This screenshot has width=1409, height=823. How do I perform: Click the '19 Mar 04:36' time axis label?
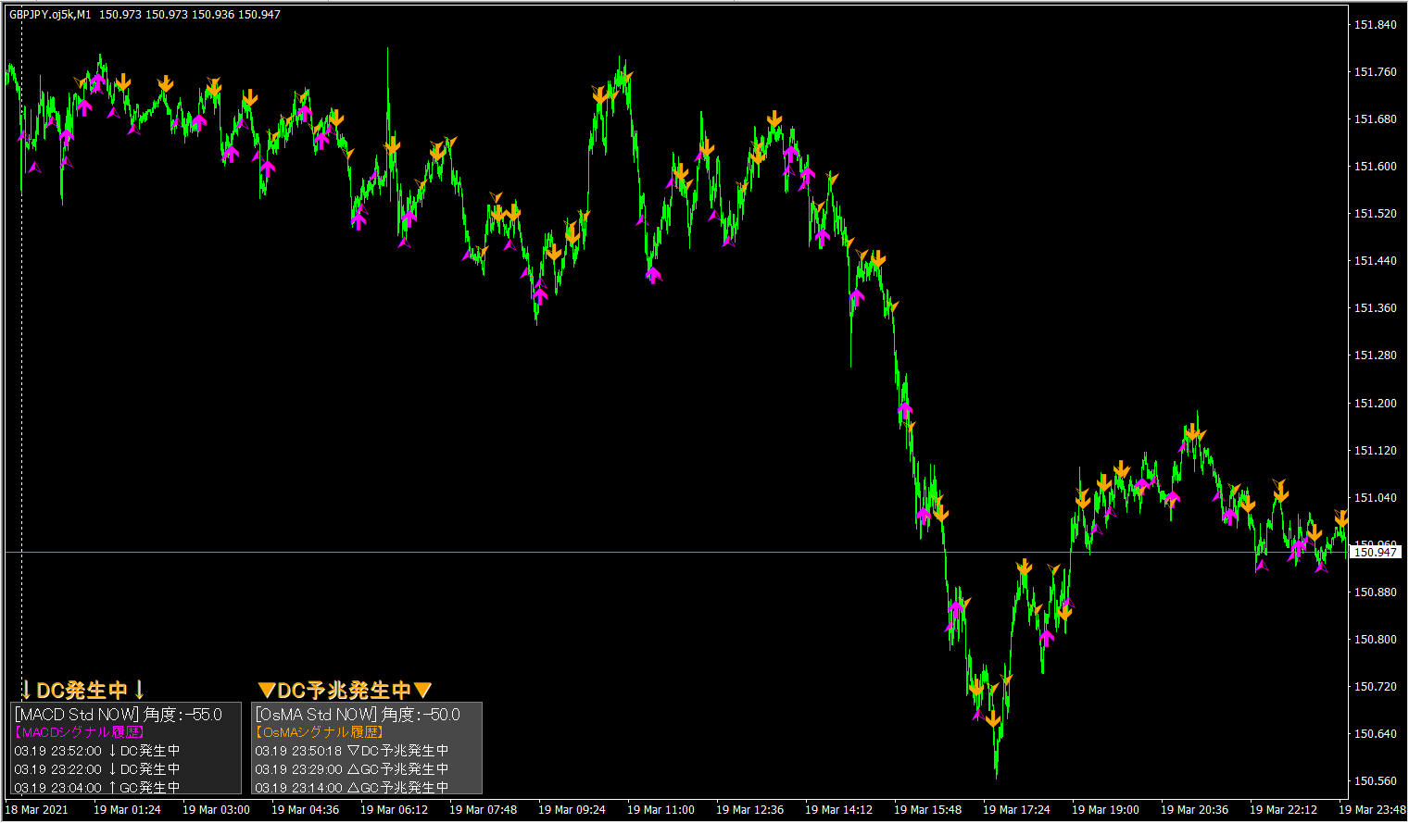(305, 810)
